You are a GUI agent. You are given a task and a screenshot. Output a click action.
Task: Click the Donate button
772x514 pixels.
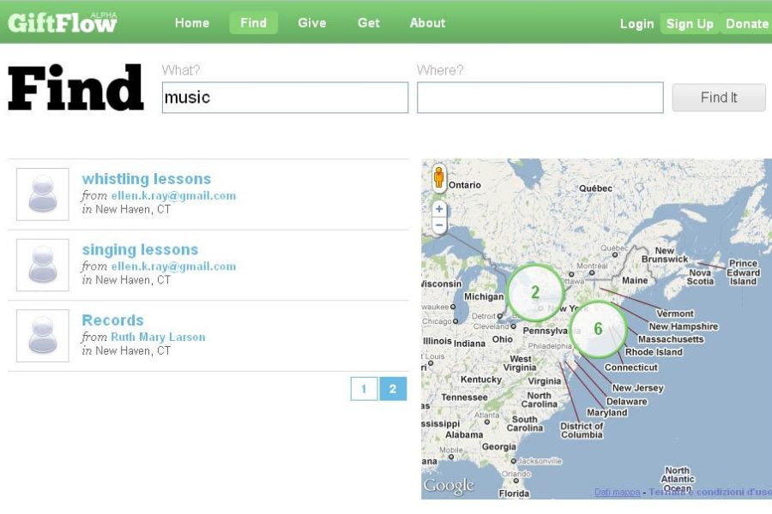pos(746,24)
